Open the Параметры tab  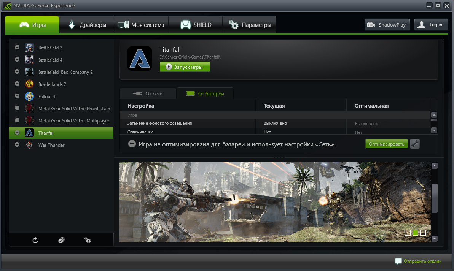[249, 25]
